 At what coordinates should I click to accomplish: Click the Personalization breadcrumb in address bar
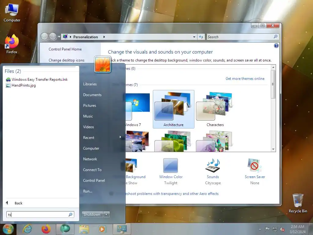pyautogui.click(x=86, y=37)
